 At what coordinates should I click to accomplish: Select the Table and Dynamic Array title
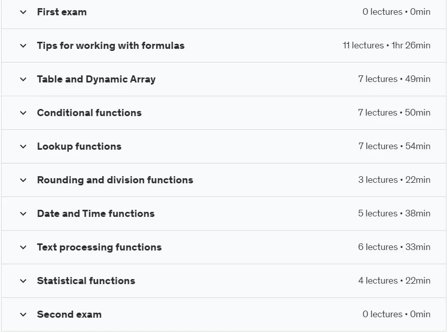point(96,79)
